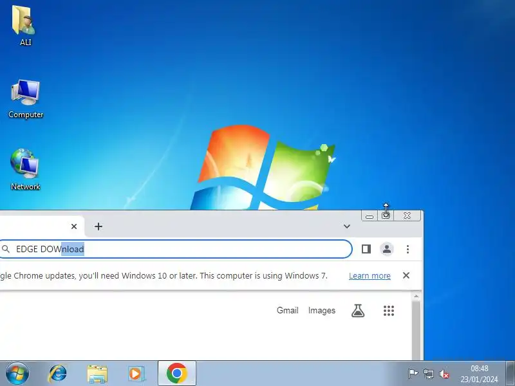Close the current Chrome tab
The width and height of the screenshot is (515, 386).
coord(74,226)
